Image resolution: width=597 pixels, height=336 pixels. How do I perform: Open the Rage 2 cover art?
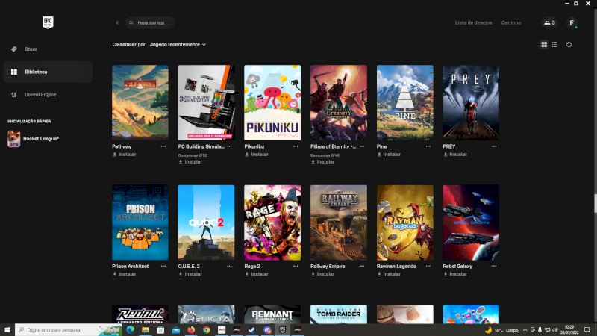(x=272, y=223)
